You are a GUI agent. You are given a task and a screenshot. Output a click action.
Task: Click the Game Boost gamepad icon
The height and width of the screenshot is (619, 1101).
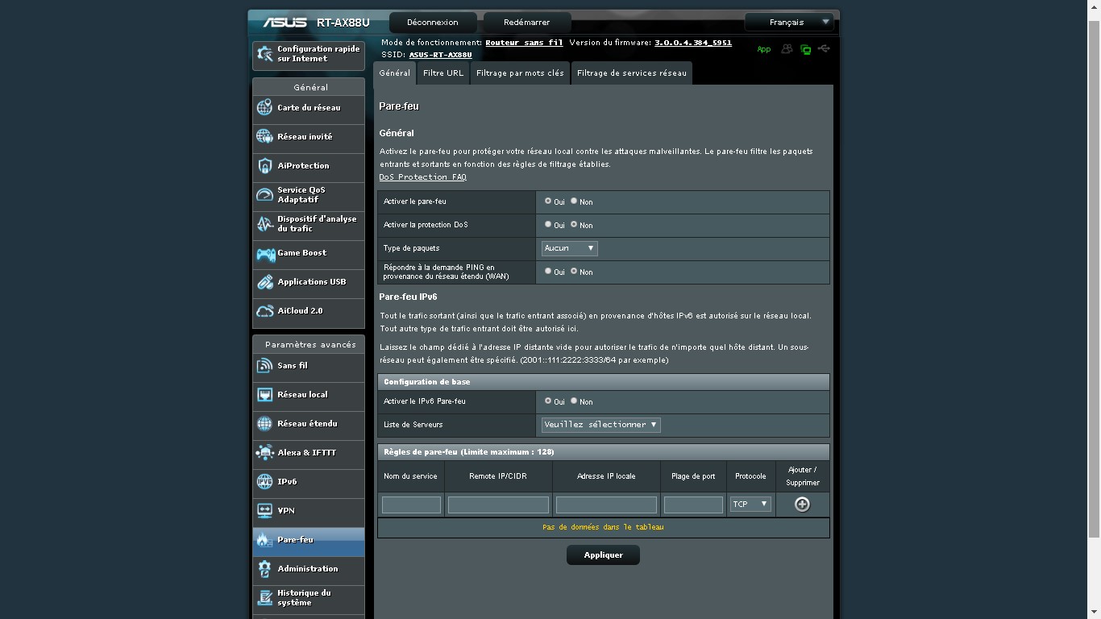(265, 254)
